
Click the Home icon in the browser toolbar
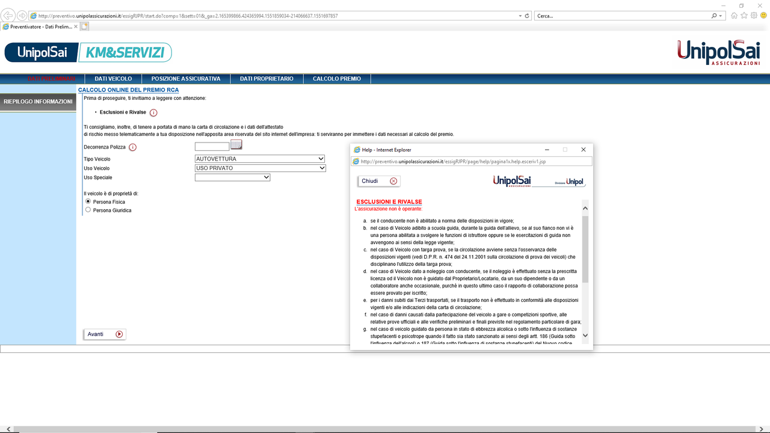[733, 16]
